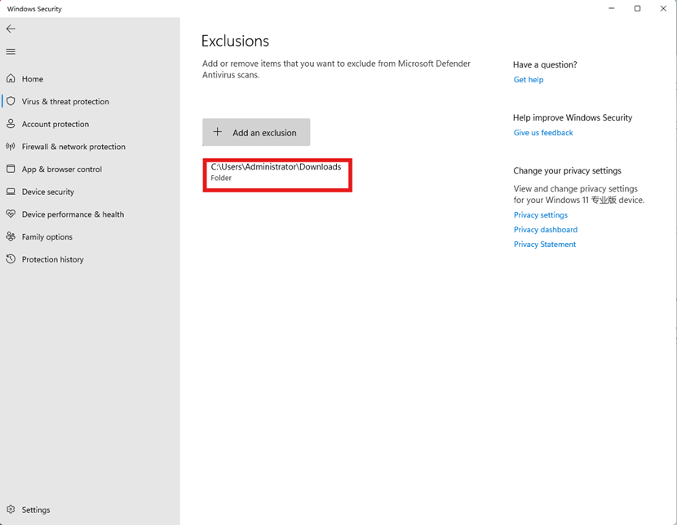Viewport: 677px width, 525px height.
Task: Click the Add an exclusion button
Action: [256, 132]
